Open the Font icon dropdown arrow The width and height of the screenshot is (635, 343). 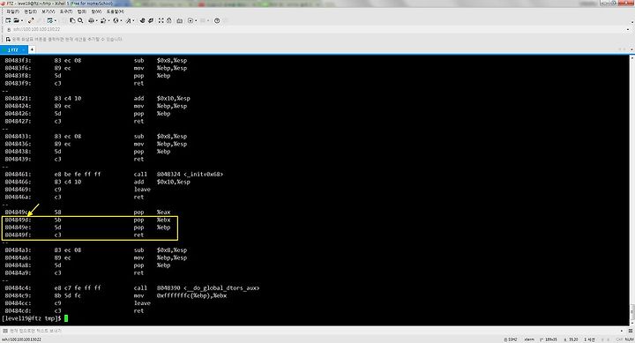click(133, 20)
